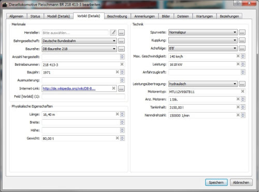Click the Max. Geschwindigkeit spinner arrows
The image size is (259, 192).
click(x=243, y=56)
